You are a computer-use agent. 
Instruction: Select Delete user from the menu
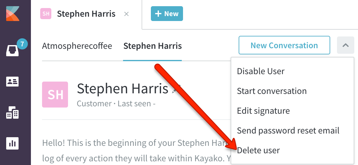(258, 150)
